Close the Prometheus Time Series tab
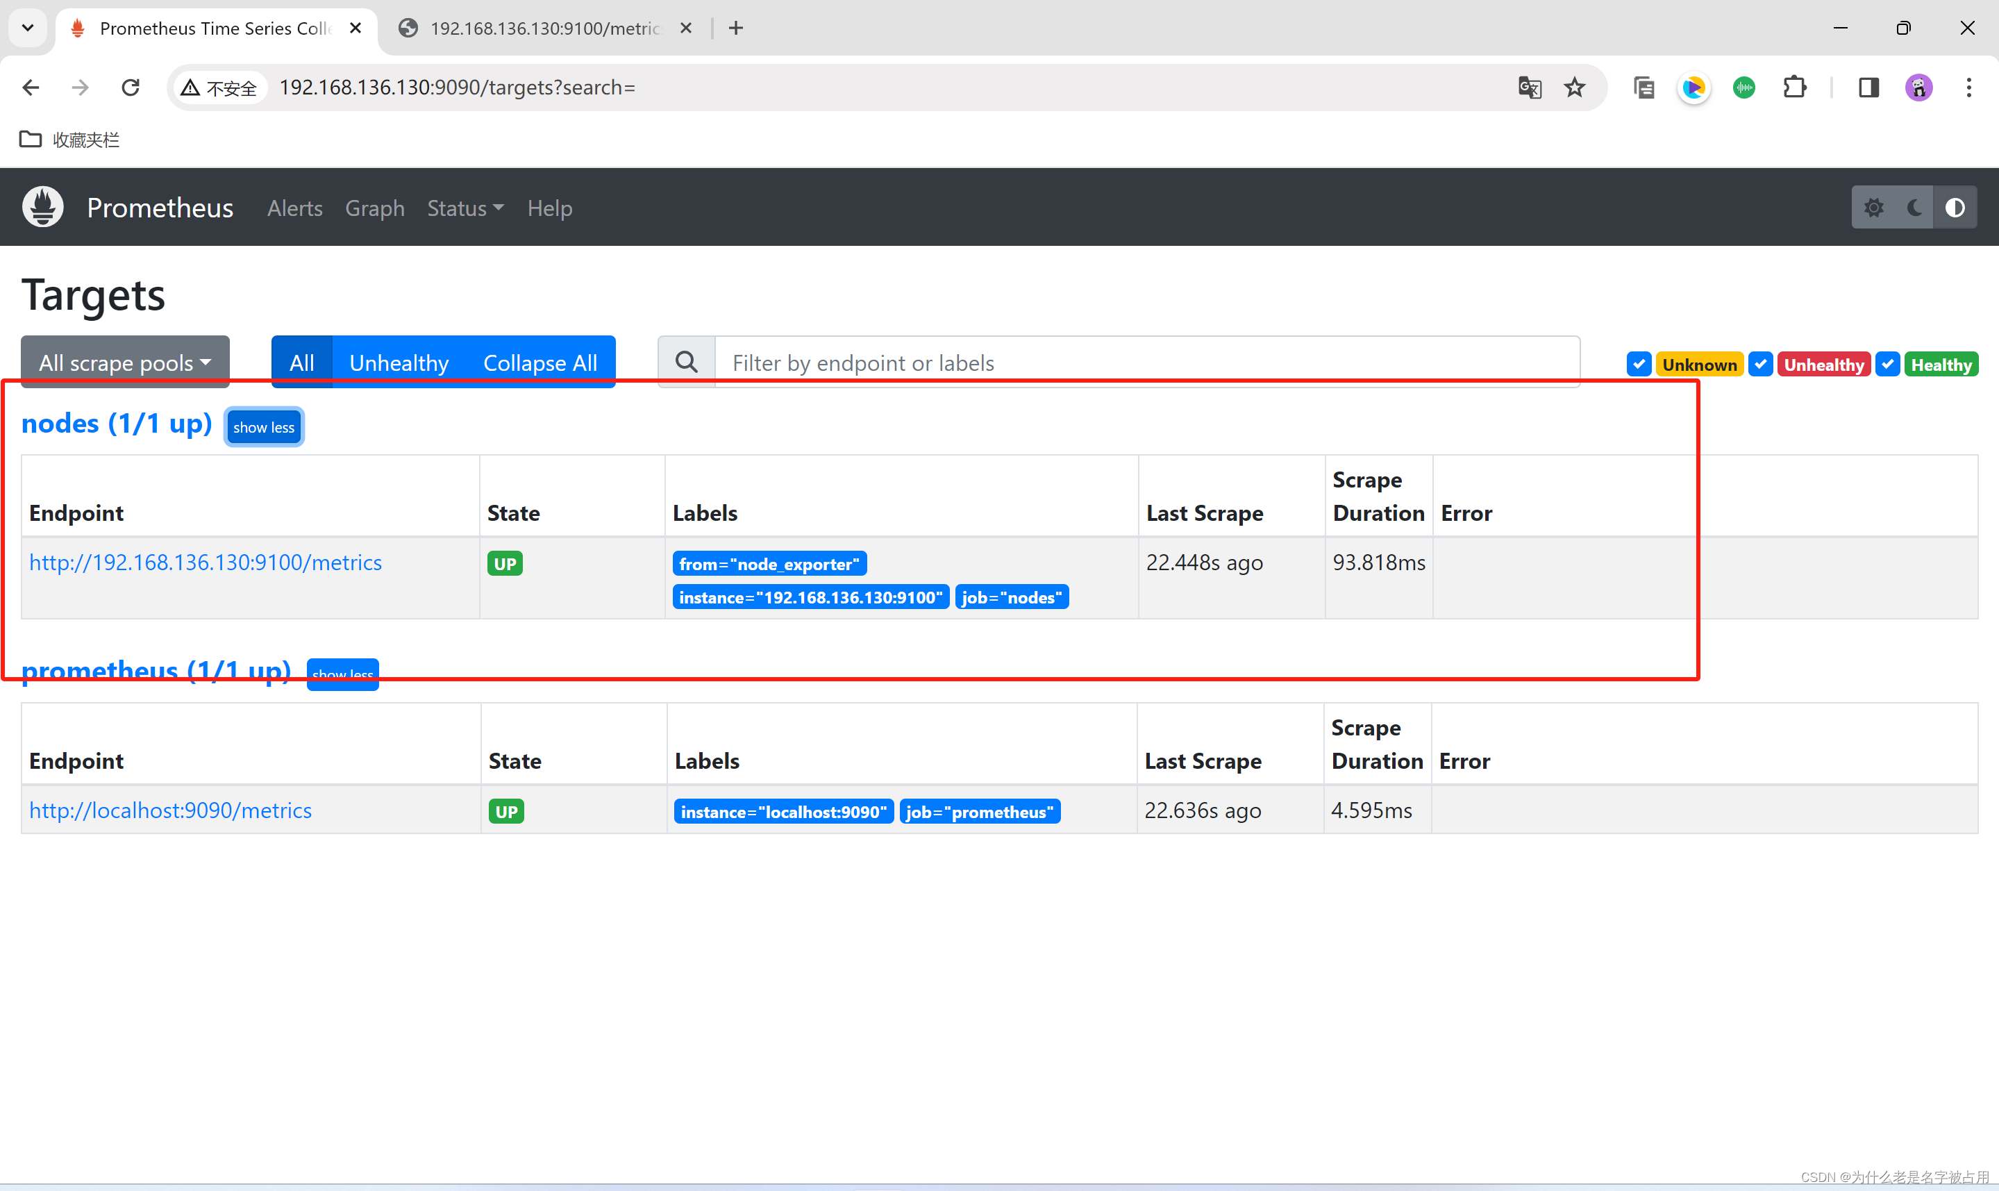 tap(356, 28)
